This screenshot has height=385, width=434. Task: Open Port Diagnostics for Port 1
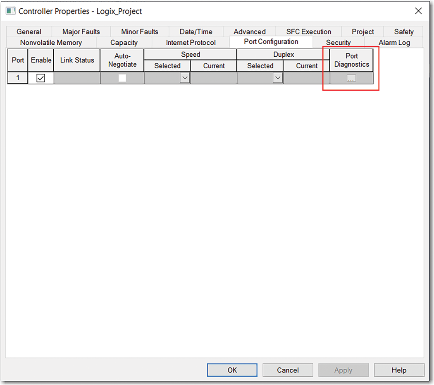pos(351,77)
